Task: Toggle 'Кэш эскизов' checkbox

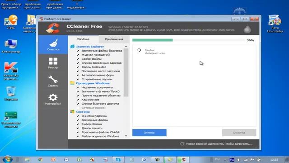Action: click(78, 100)
